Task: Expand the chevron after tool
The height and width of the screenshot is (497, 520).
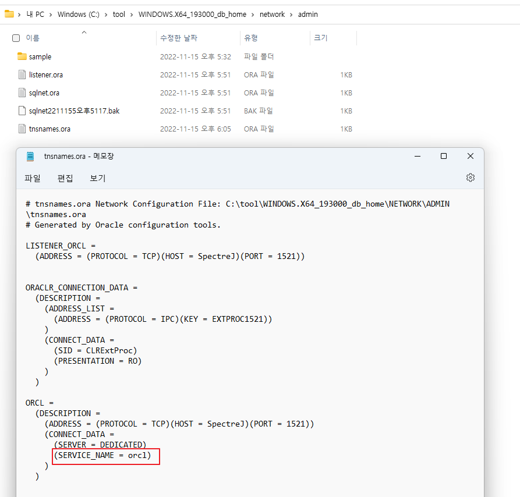Action: click(132, 15)
